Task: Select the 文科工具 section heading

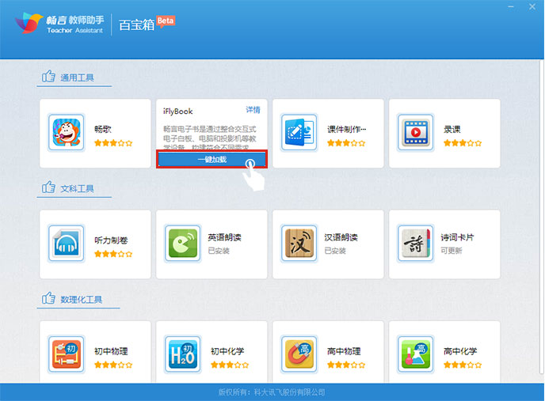Action: point(77,188)
